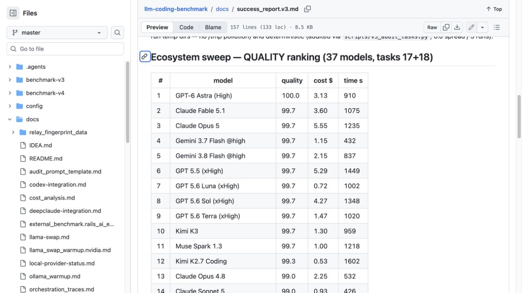Open codex-integration.md file
Screen dimensions: 522x293
point(57,185)
